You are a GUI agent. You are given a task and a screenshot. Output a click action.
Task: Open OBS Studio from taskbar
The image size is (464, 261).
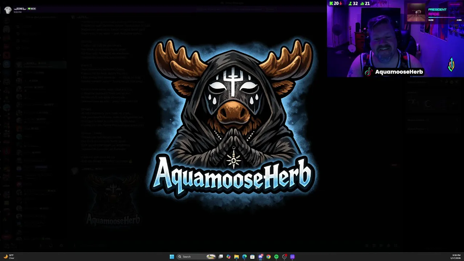pos(285,257)
